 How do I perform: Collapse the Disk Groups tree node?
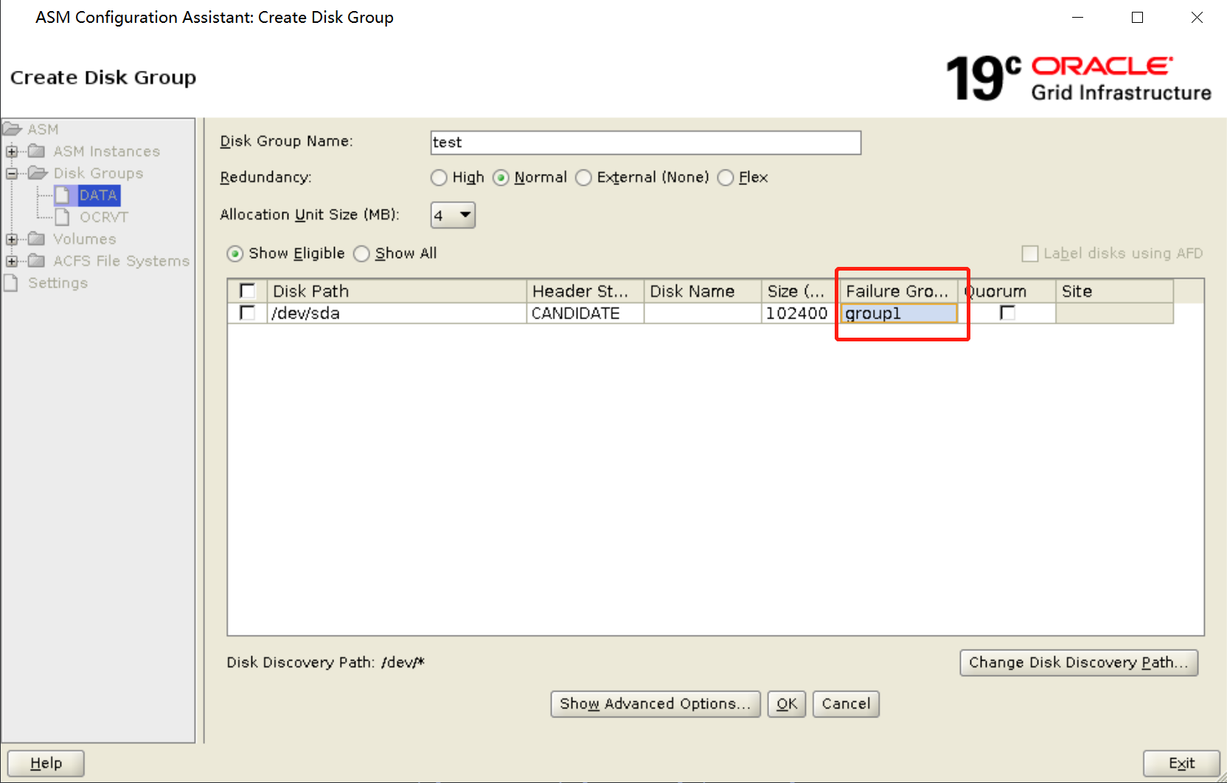[x=10, y=173]
